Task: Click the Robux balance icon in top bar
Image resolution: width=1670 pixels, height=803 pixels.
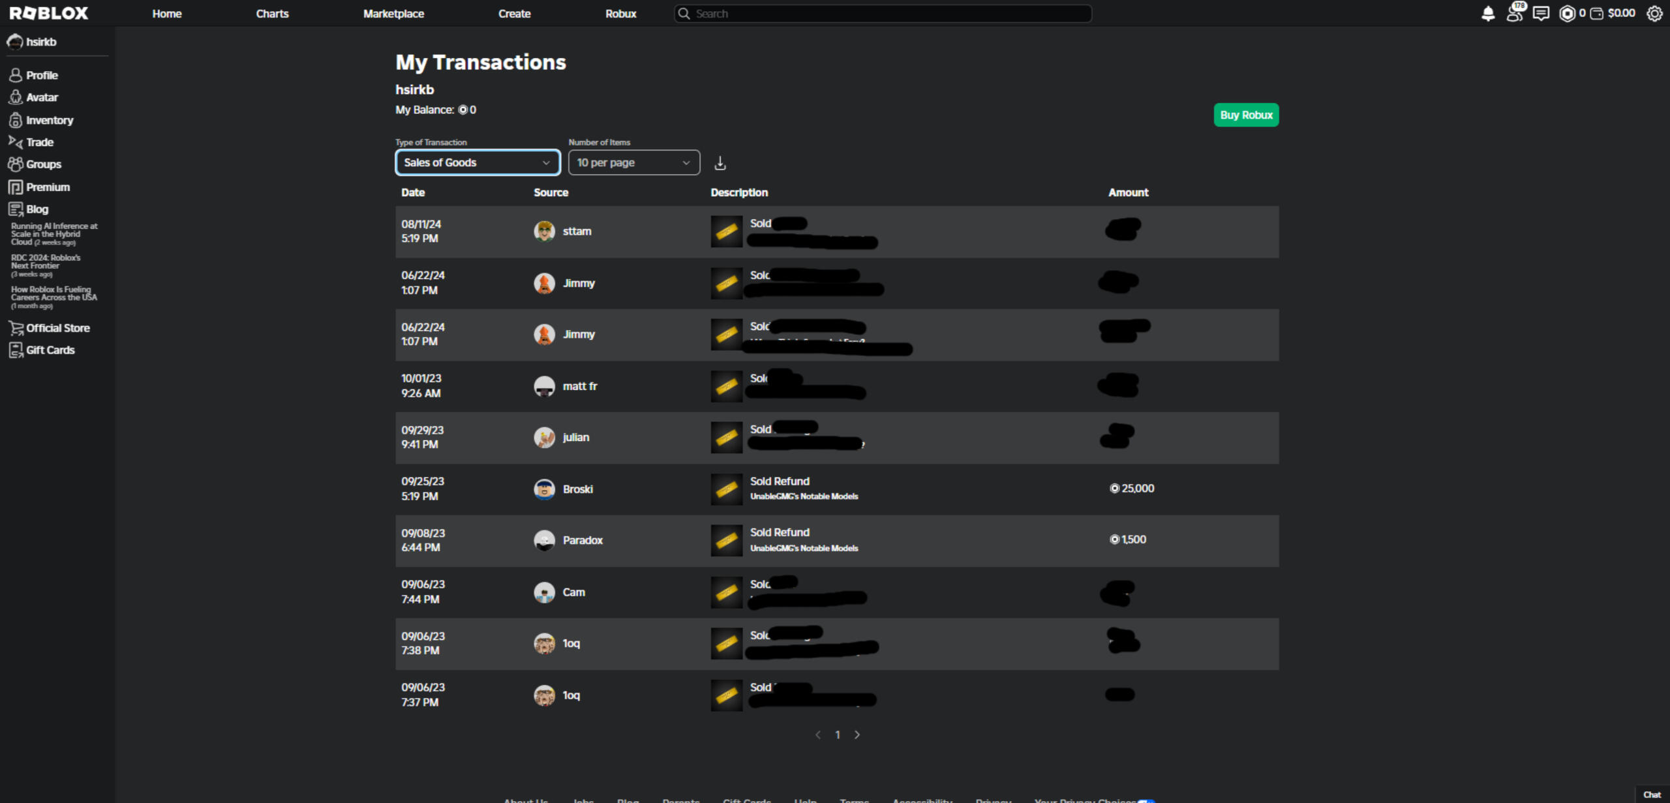Action: point(1567,13)
